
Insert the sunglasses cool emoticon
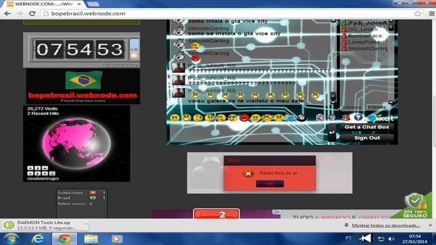232,118
